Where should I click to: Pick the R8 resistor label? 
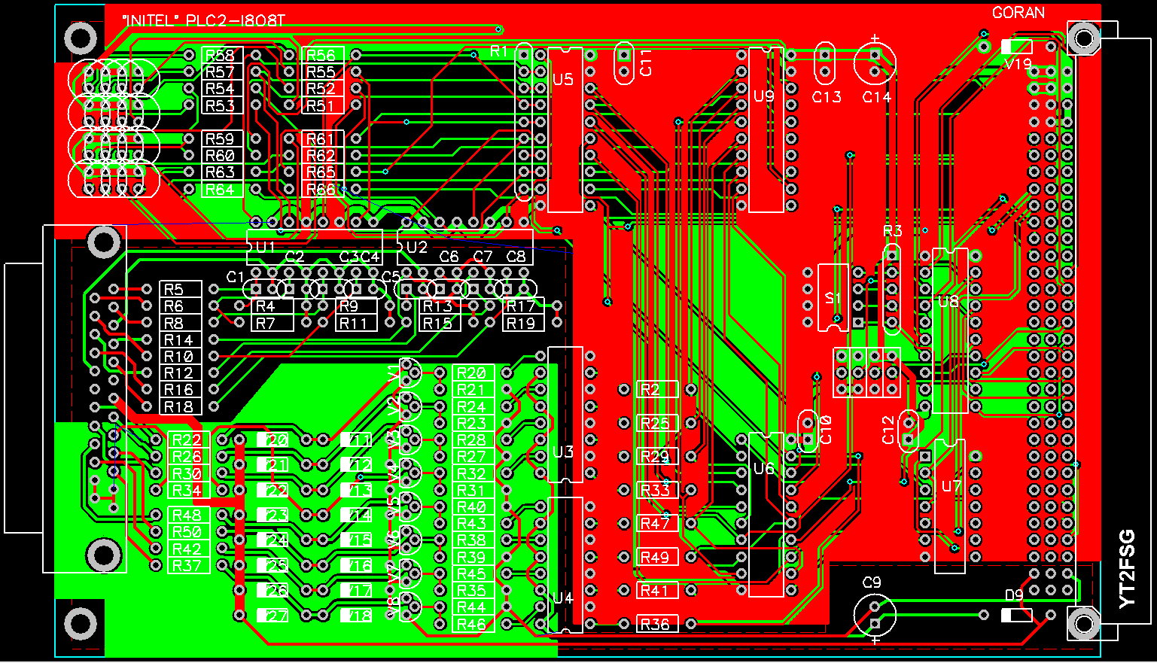click(174, 323)
